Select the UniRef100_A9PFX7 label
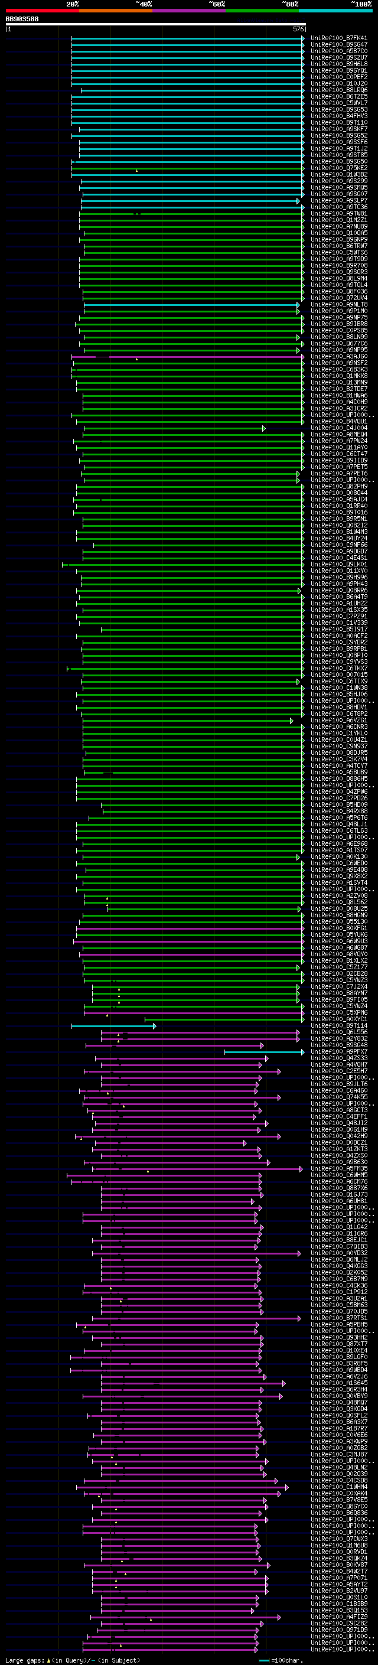The width and height of the screenshot is (378, 1665). coord(338,1051)
